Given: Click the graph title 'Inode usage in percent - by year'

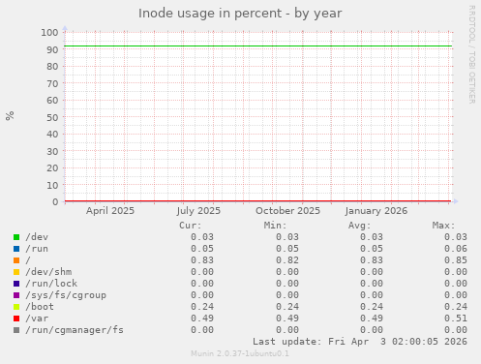Looking at the screenshot, I should (x=240, y=14).
